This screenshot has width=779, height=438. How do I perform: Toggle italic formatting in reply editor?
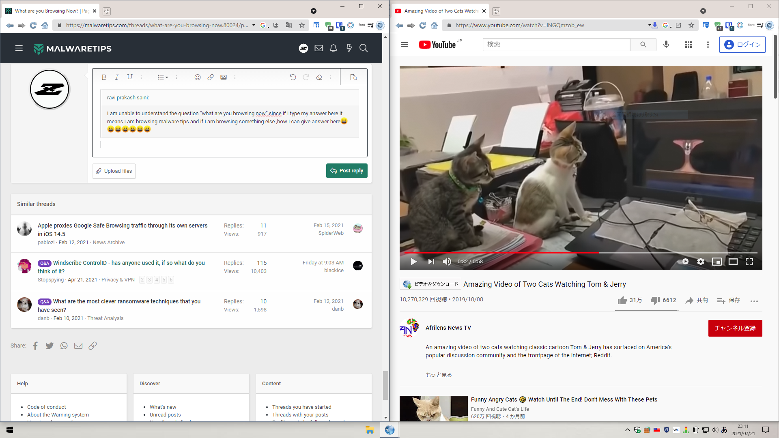(x=117, y=77)
